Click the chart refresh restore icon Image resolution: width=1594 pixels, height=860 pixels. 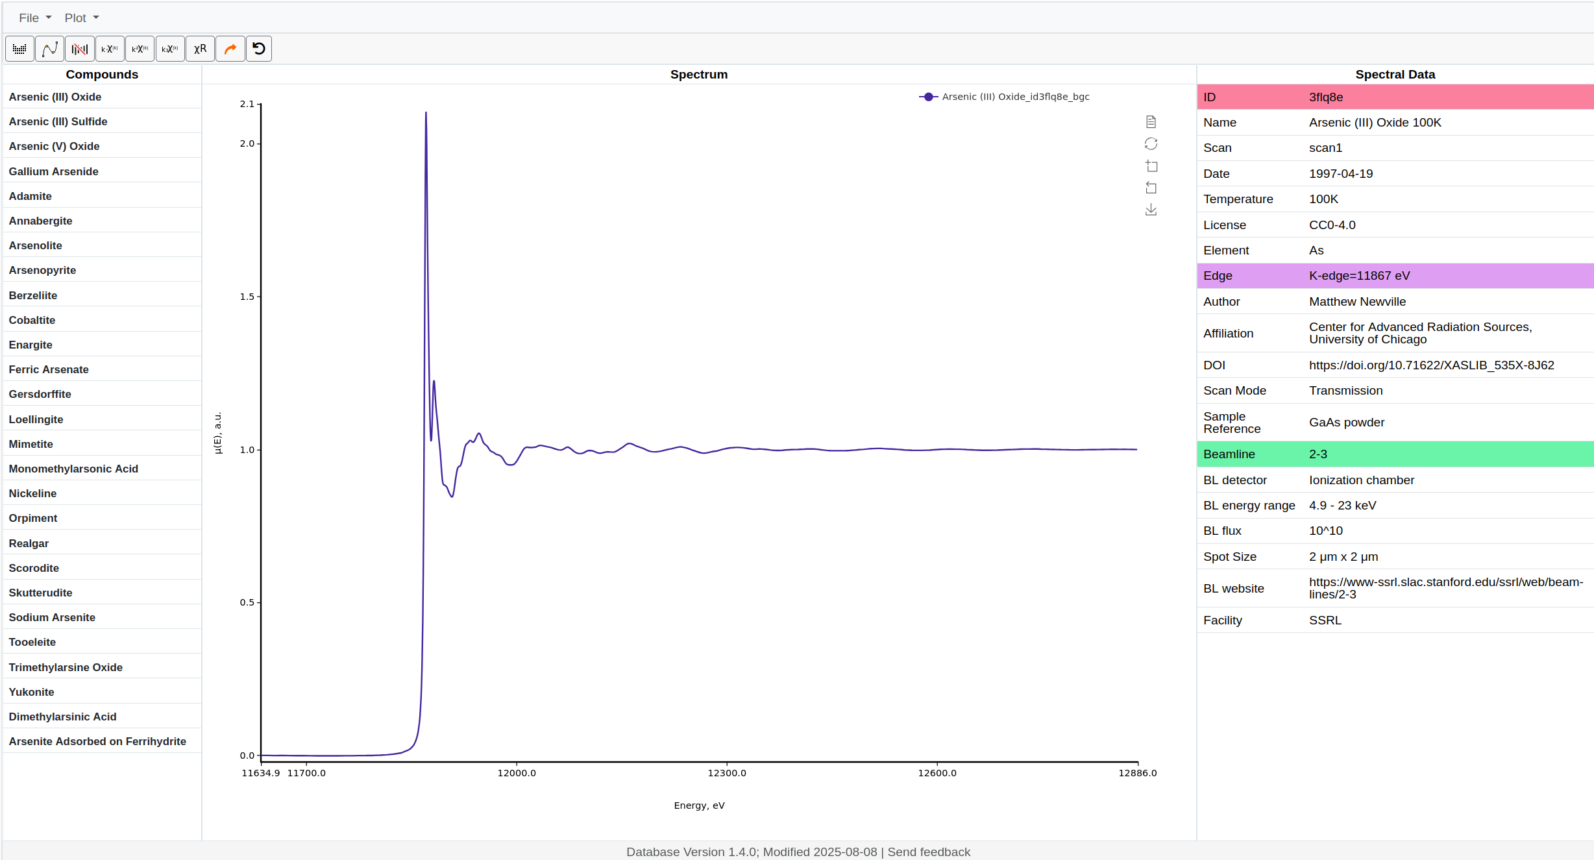(x=1151, y=143)
